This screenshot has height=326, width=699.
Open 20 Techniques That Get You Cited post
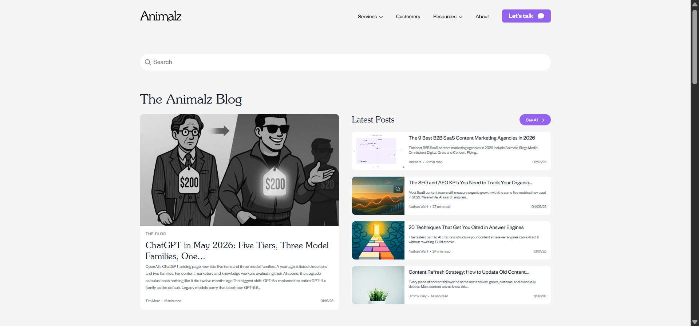tap(466, 228)
